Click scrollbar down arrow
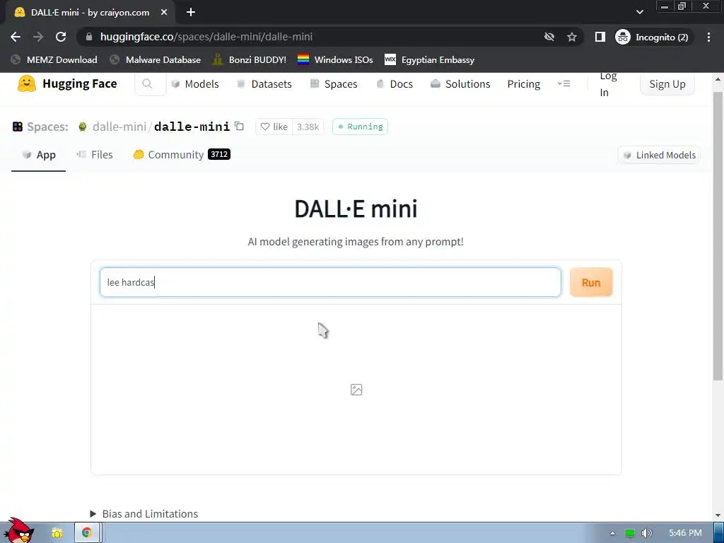The height and width of the screenshot is (543, 724). pyautogui.click(x=718, y=515)
